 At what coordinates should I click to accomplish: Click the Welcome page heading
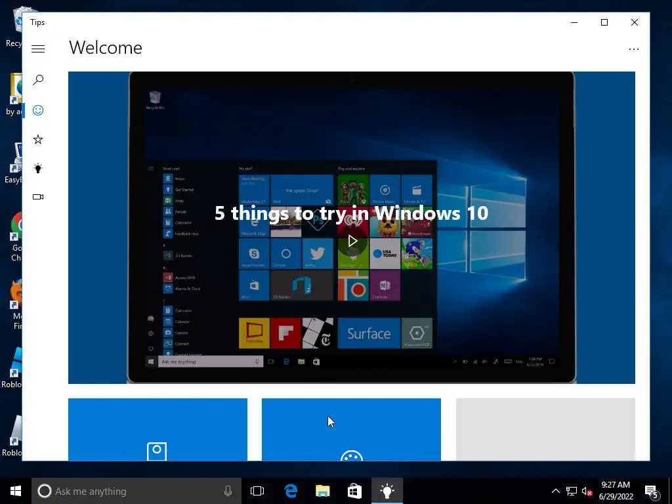point(106,47)
